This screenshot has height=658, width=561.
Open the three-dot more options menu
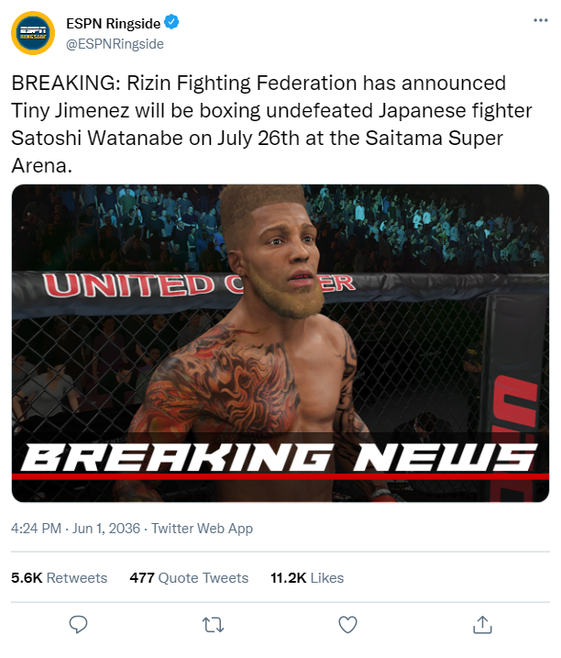click(541, 20)
